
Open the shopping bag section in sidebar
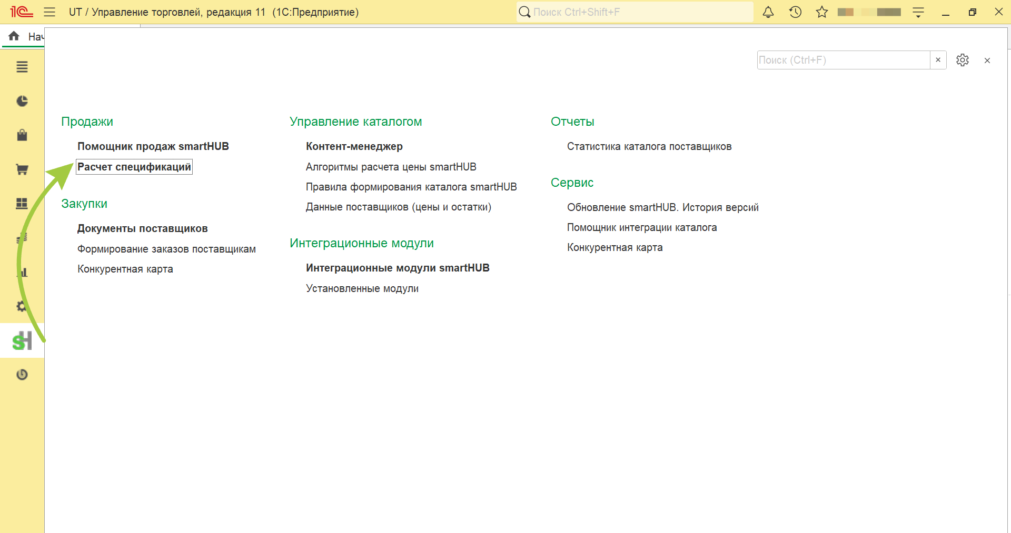pyautogui.click(x=22, y=135)
